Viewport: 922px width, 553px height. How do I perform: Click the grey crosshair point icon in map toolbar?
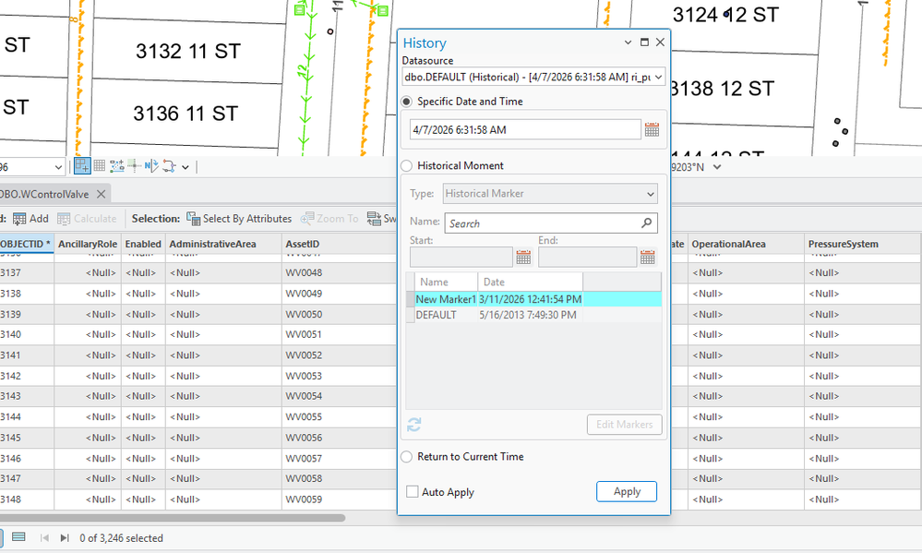(x=134, y=166)
